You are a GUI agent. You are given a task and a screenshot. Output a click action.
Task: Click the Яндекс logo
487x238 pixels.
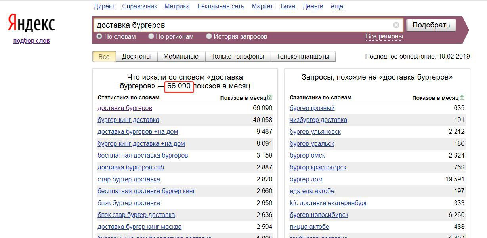(31, 23)
